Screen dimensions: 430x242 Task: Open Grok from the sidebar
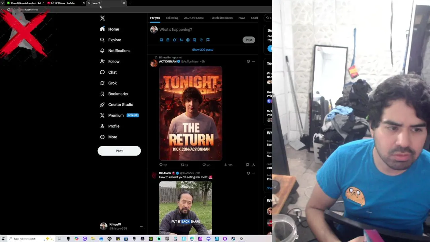(x=108, y=83)
